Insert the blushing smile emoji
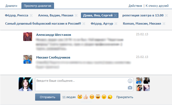172x105 pixels. [x=92, y=97]
